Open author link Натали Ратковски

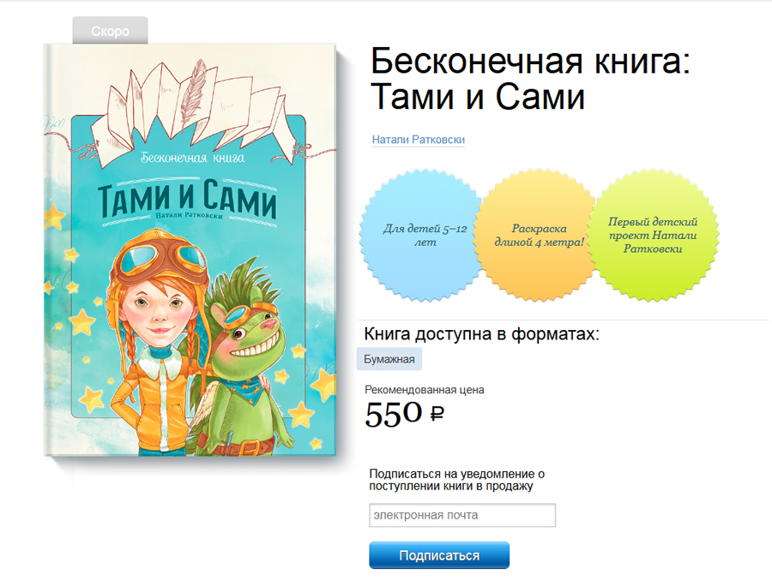(418, 140)
